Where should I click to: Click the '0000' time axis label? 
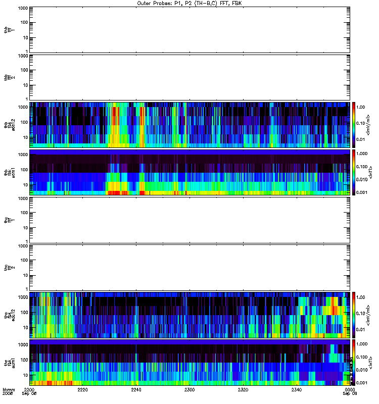click(x=350, y=389)
